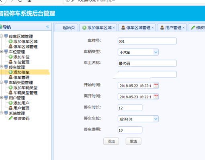Viewport: 205px width, 160px height.
Task: Open 添加停车区域 in the navigation tree
Action: (25, 42)
